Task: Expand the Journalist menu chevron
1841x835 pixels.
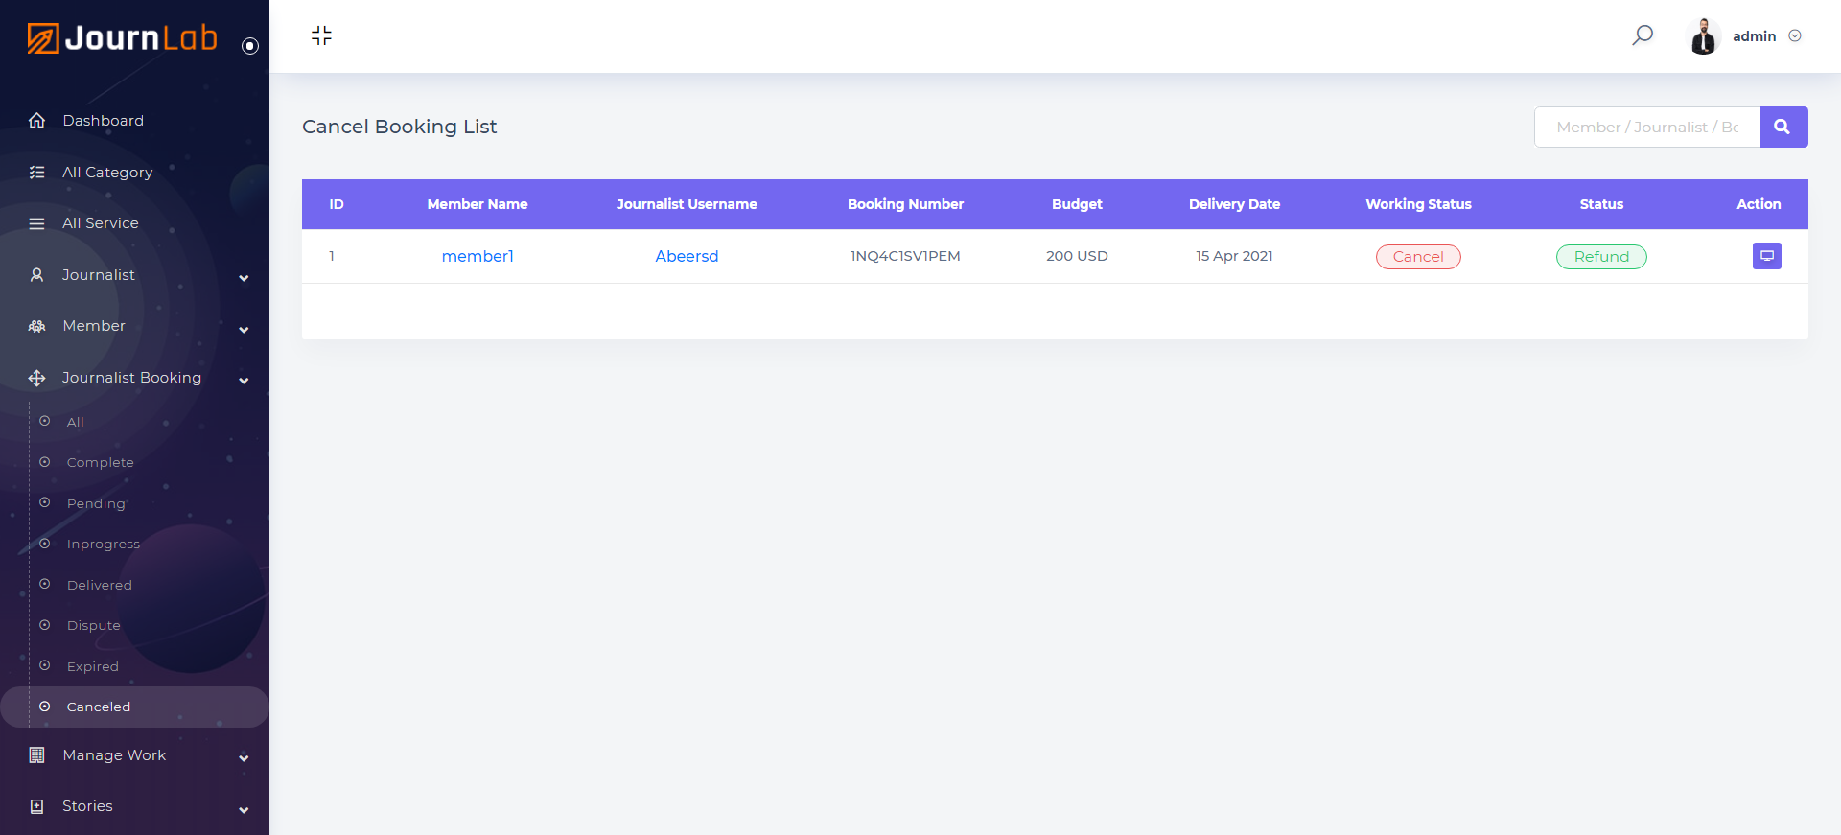Action: click(244, 278)
